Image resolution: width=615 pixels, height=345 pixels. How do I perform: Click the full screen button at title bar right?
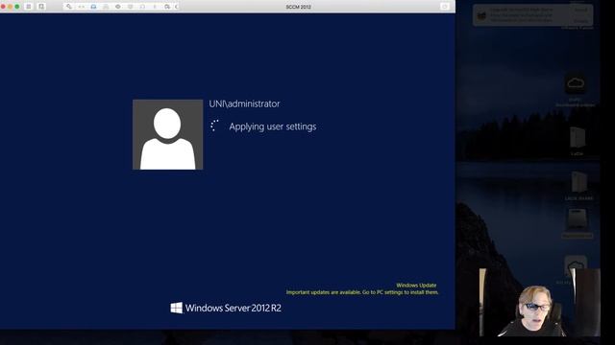point(444,7)
